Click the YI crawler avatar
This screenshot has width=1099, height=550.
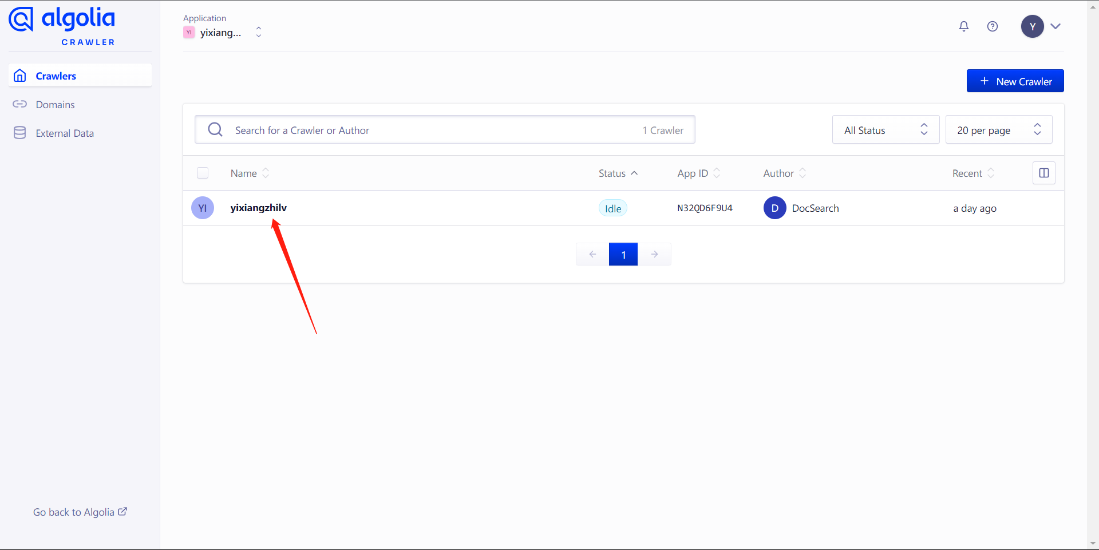(x=203, y=208)
